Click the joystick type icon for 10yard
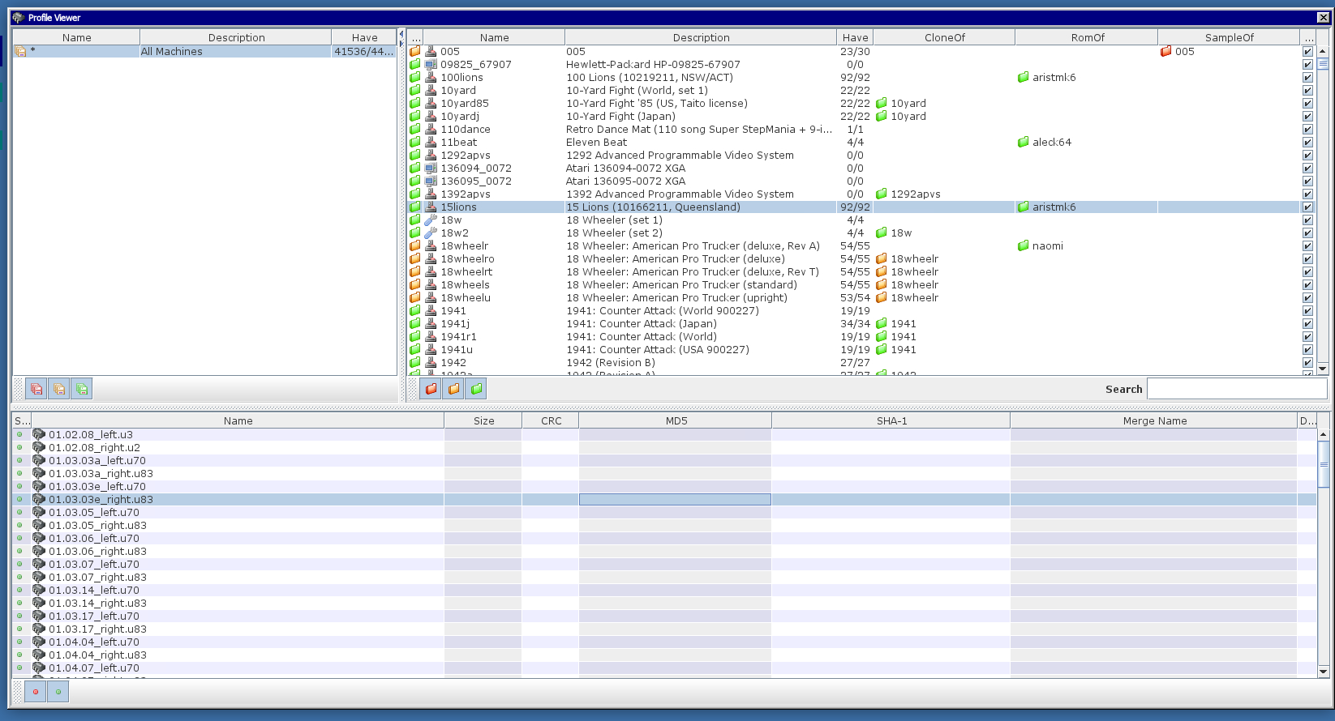Image resolution: width=1335 pixels, height=721 pixels. (x=431, y=90)
